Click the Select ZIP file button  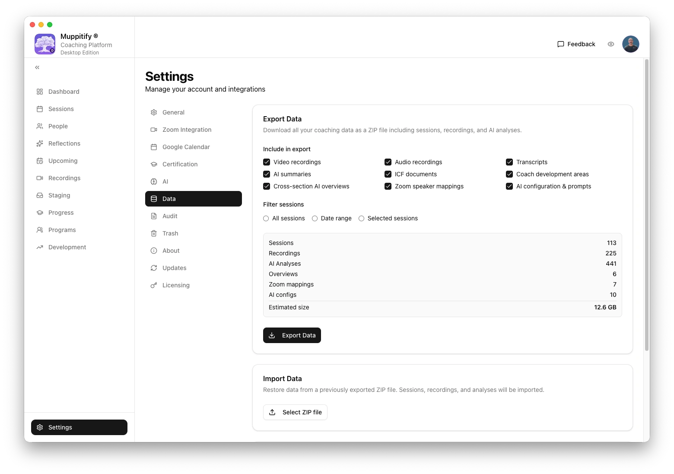click(295, 412)
